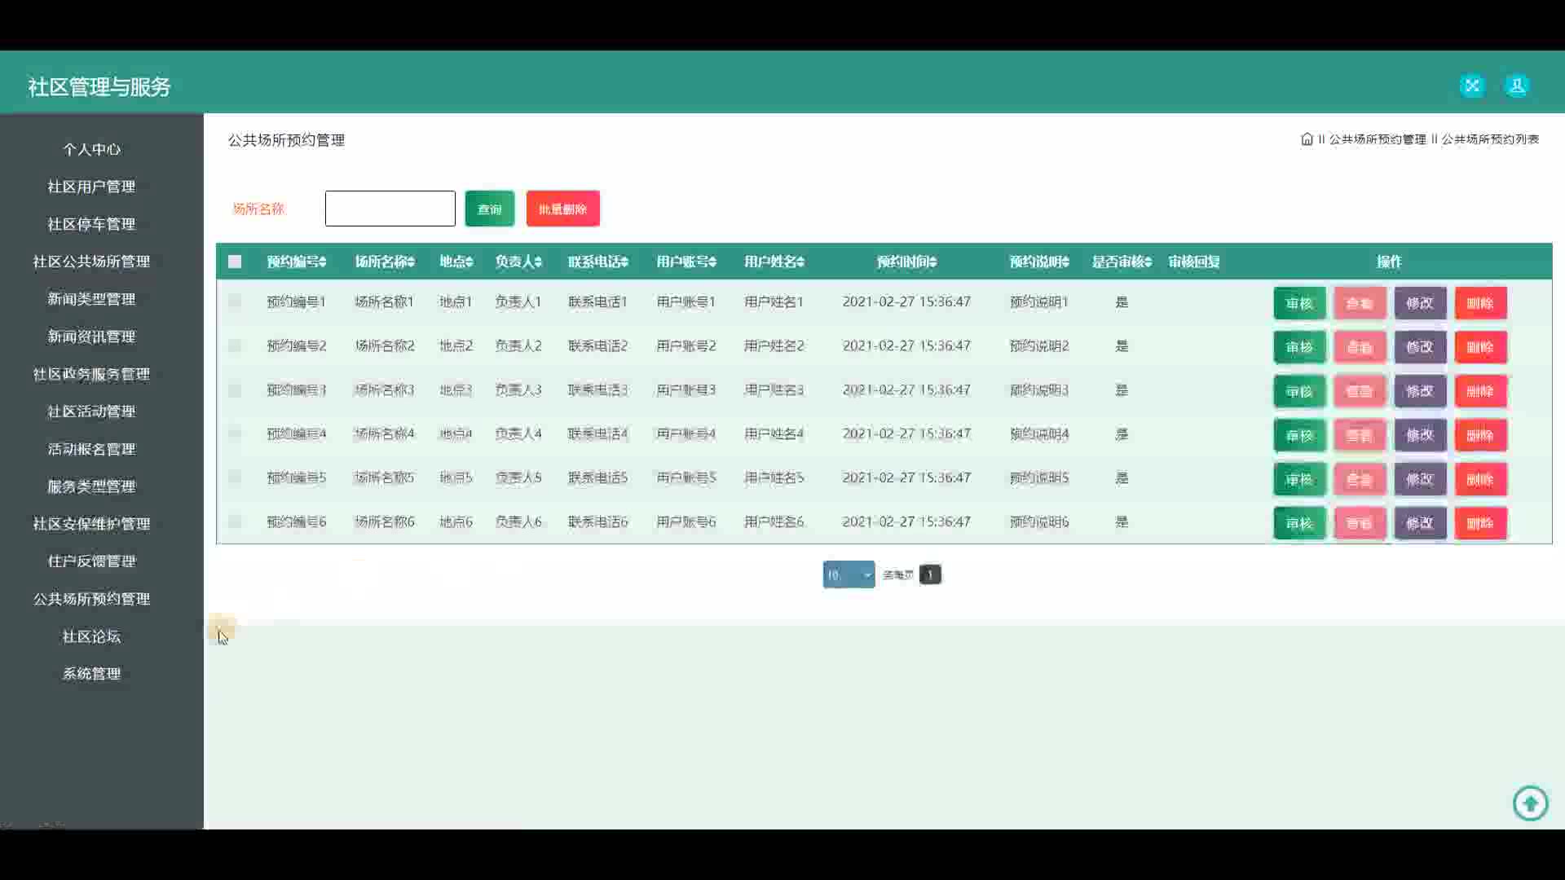Click the red 批量删除 button
Screen dimensions: 1565x880
tap(562, 209)
